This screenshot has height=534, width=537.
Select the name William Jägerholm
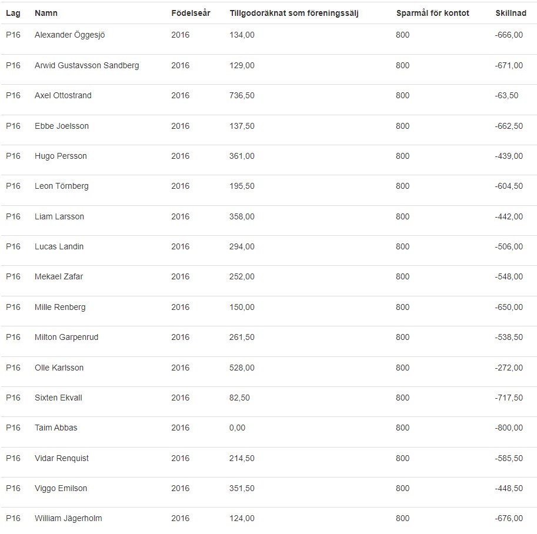point(68,518)
